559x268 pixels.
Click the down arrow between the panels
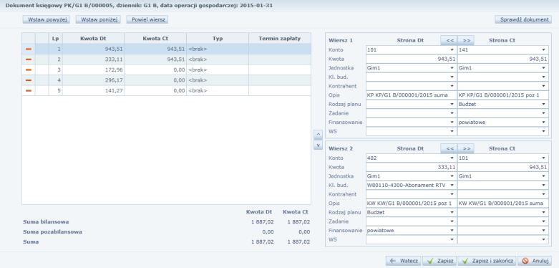[318, 145]
